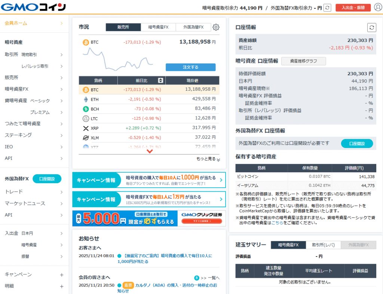Toggle sort on 前日比 column

[x=160, y=81]
